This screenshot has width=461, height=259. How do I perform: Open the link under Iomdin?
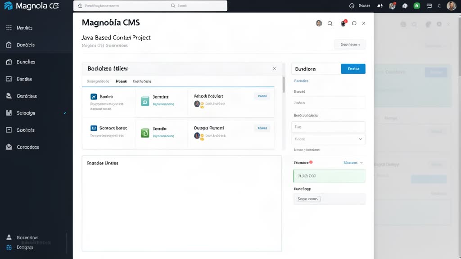(x=163, y=136)
